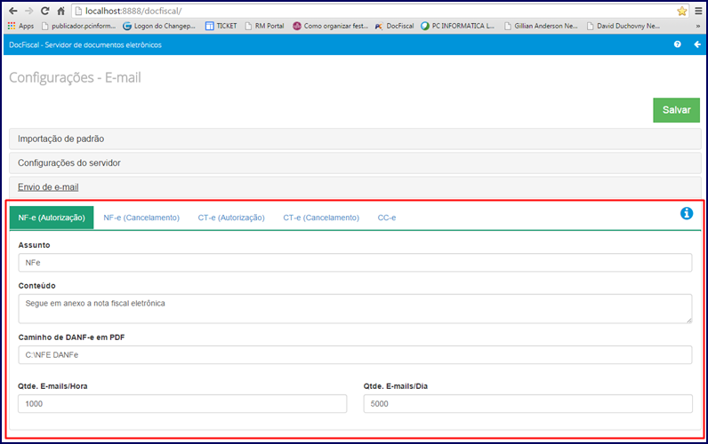Screen dimensions: 708x444
Task: Open the Chrome hamburger menu
Action: click(698, 11)
